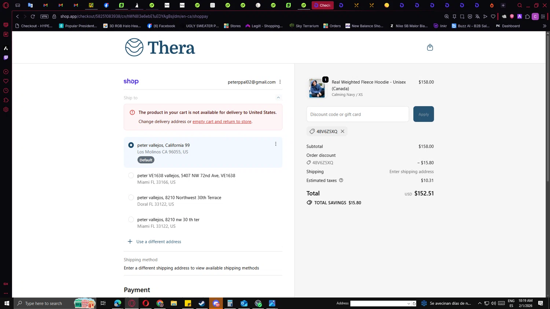Open new browser tab
This screenshot has height=309, width=550.
[x=503, y=5]
